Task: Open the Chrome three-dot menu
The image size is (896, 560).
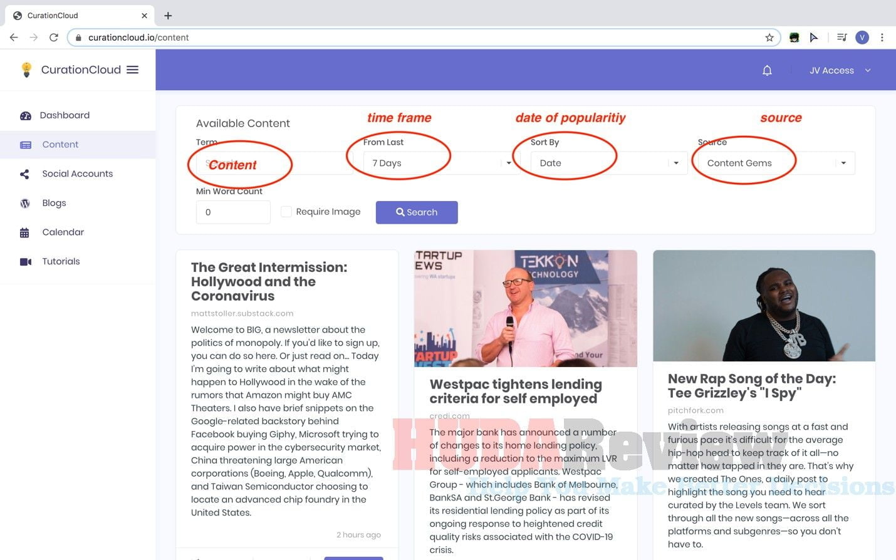Action: [x=882, y=38]
